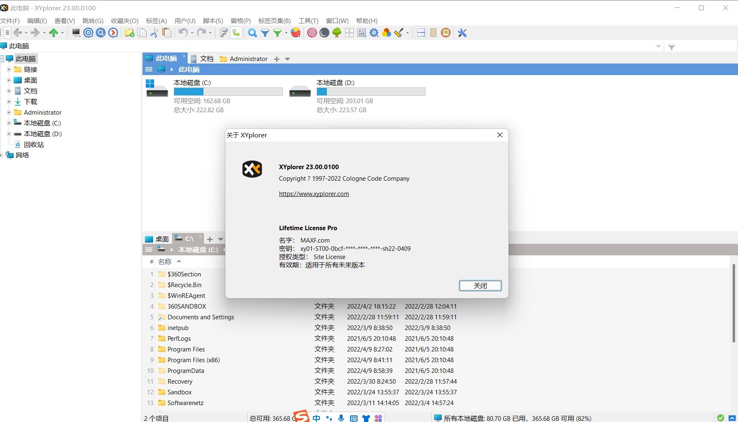Select 下载 in the folder tree
This screenshot has width=738, height=422.
pos(31,101)
